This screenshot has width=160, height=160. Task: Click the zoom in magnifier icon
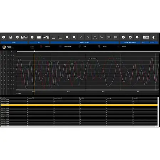pyautogui.click(x=67, y=37)
